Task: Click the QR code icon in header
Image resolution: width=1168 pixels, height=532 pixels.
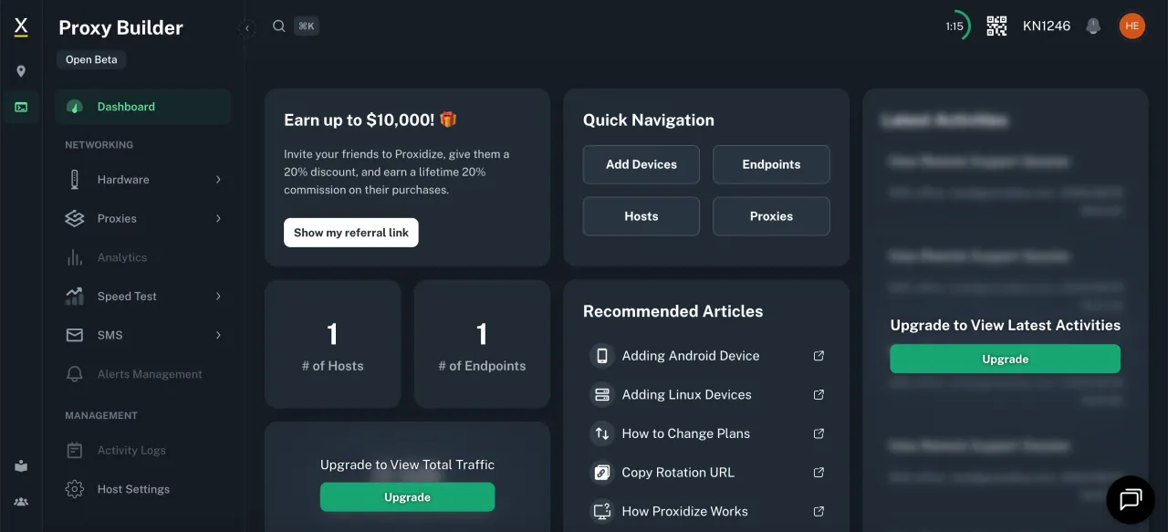Action: point(996,26)
